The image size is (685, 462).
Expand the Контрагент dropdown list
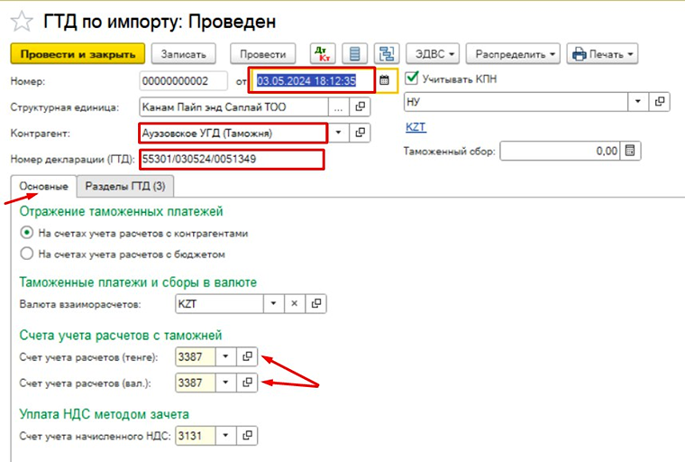[338, 134]
